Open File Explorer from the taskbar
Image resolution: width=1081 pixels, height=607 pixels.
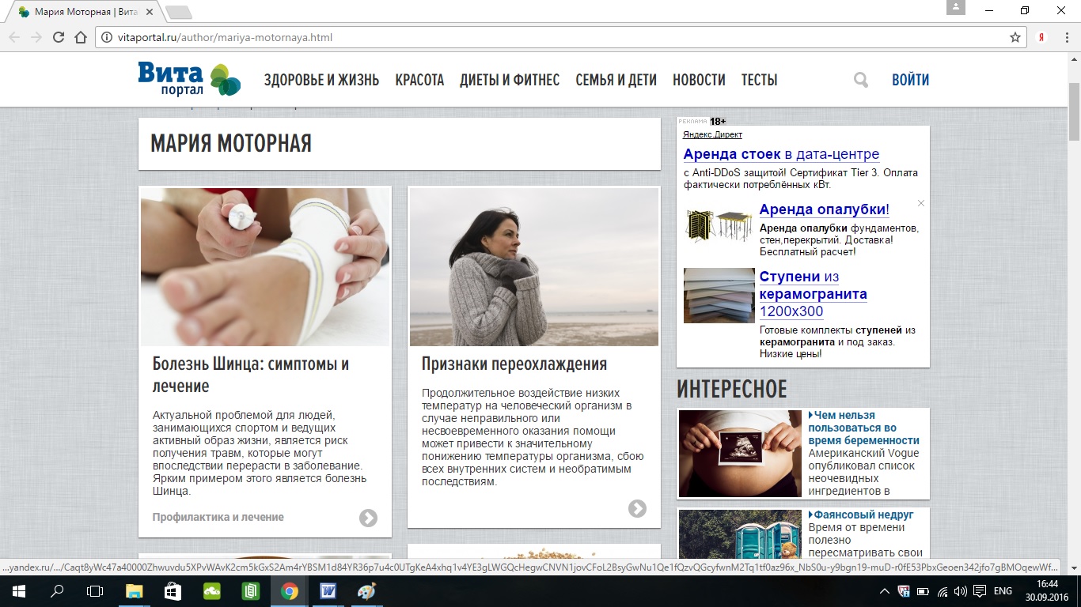pos(135,591)
